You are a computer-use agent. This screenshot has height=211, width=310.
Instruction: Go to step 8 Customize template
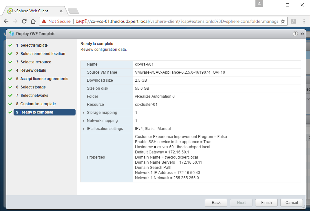tap(38, 104)
